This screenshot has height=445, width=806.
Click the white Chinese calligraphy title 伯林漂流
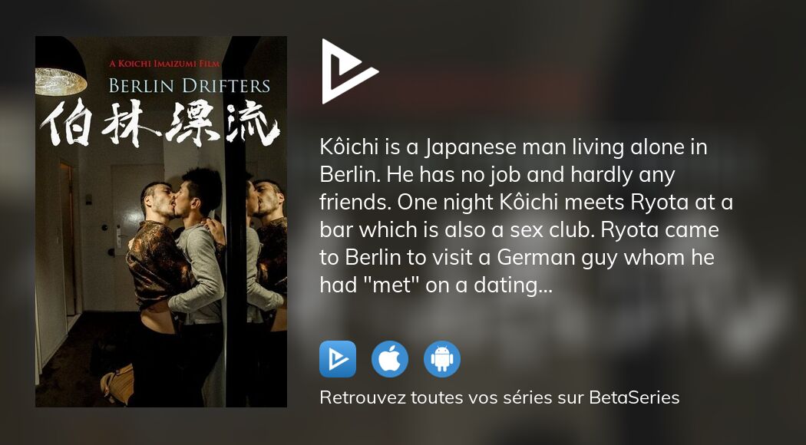[160, 124]
